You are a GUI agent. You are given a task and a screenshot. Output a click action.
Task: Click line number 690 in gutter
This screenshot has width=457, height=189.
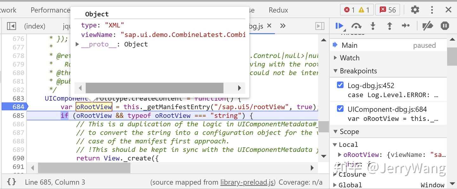click(18, 158)
